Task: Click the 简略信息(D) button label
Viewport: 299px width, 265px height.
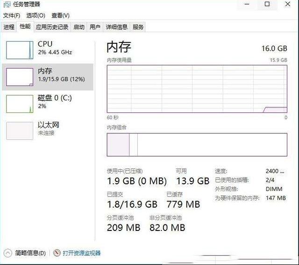Action: tap(30, 253)
